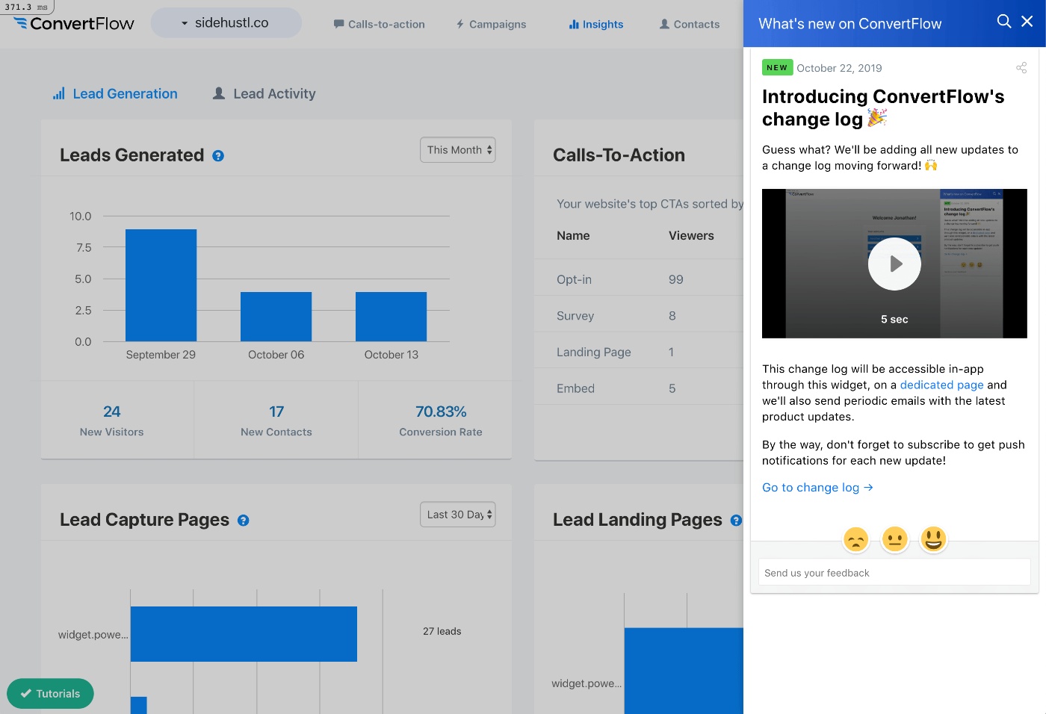Click the Name column header

(x=573, y=236)
